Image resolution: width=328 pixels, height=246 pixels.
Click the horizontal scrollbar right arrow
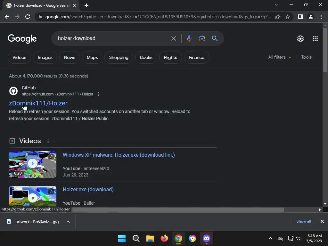point(320,209)
